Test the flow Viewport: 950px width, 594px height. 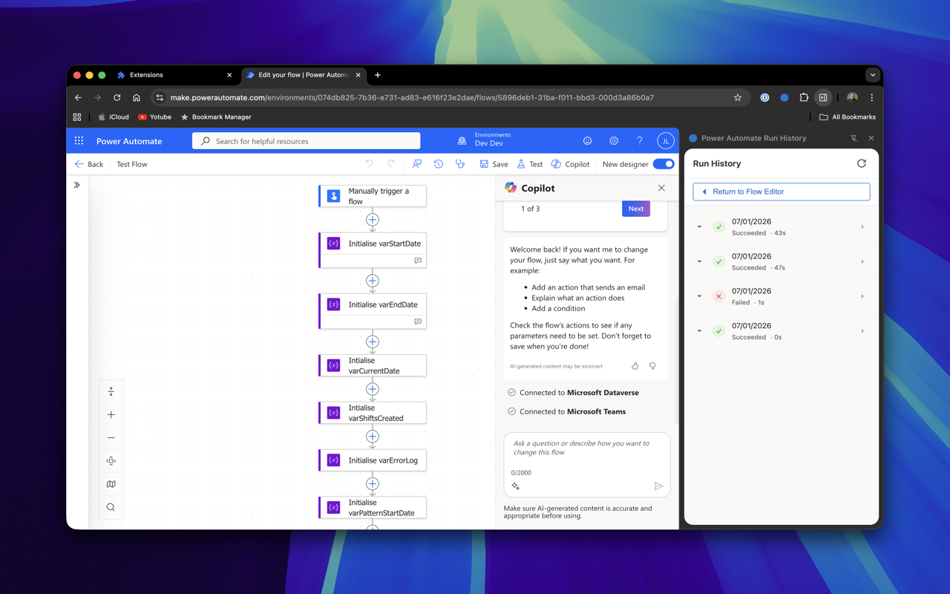tap(530, 164)
